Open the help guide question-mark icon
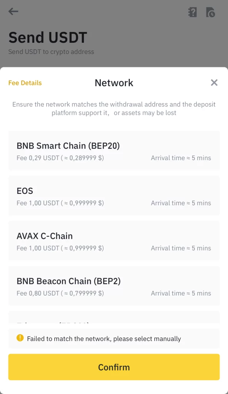This screenshot has width=228, height=394. click(x=193, y=12)
